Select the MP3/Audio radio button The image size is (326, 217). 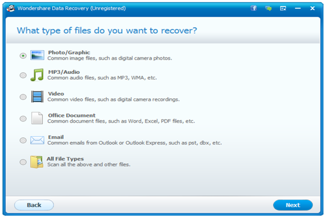pyautogui.click(x=23, y=75)
